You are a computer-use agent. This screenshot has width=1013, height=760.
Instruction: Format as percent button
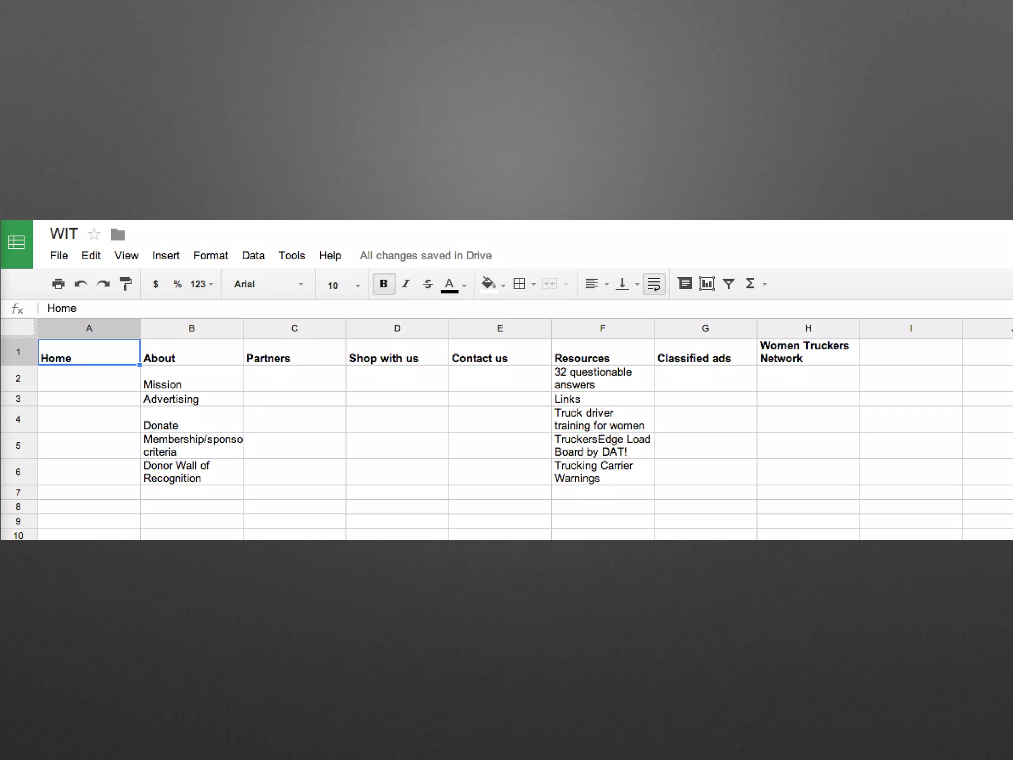pos(178,284)
